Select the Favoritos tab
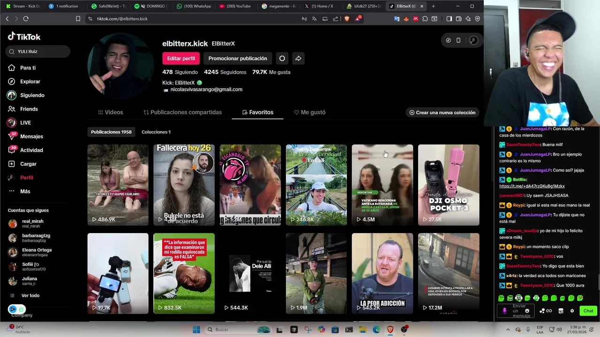 [x=257, y=112]
